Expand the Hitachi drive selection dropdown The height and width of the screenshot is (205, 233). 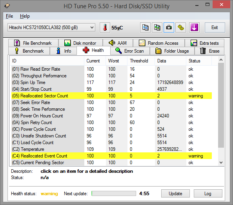pos(51,27)
